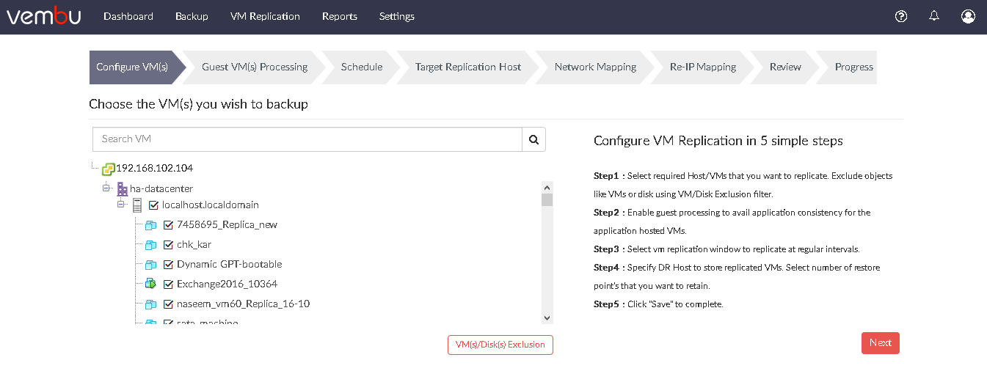987x382 pixels.
Task: Click scroll down arrow of VM list
Action: coord(547,317)
